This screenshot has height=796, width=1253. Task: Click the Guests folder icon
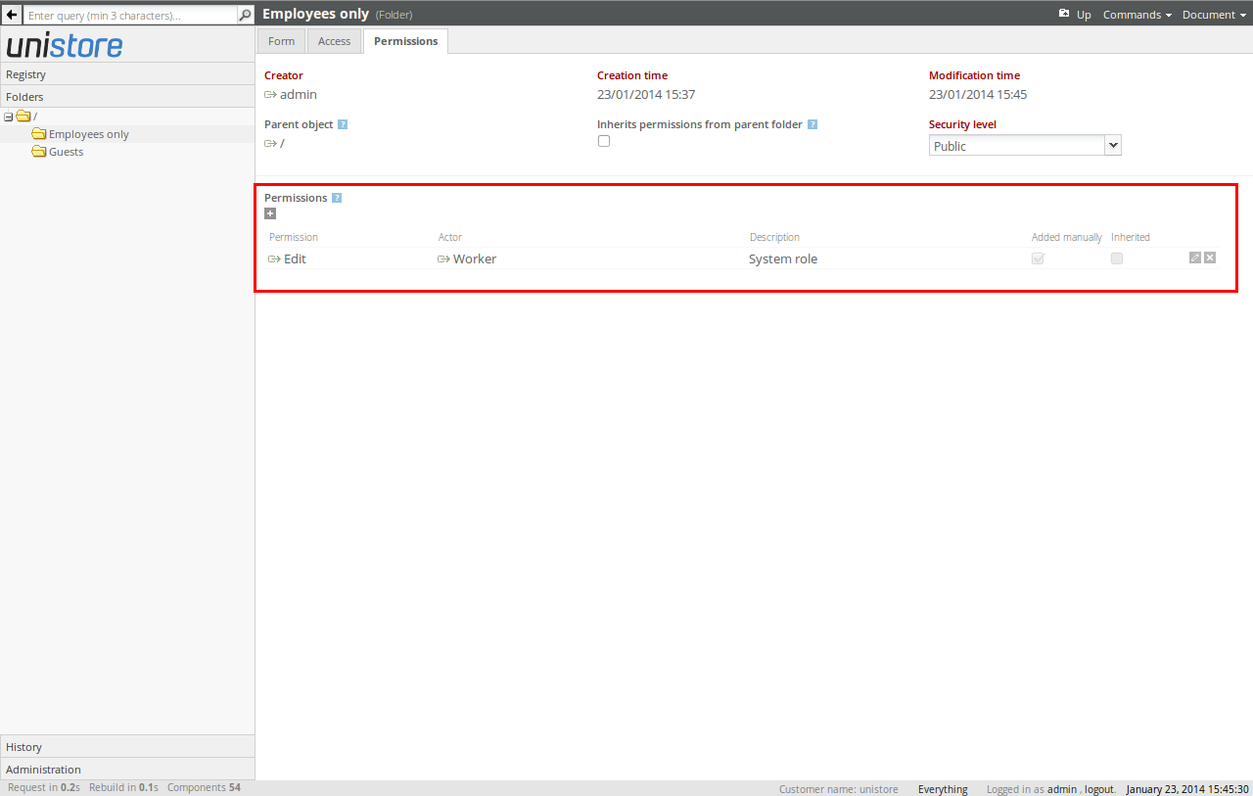39,152
